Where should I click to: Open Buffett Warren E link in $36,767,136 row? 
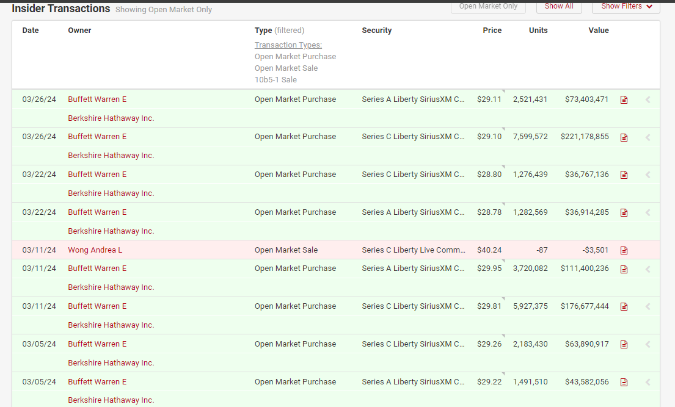97,175
